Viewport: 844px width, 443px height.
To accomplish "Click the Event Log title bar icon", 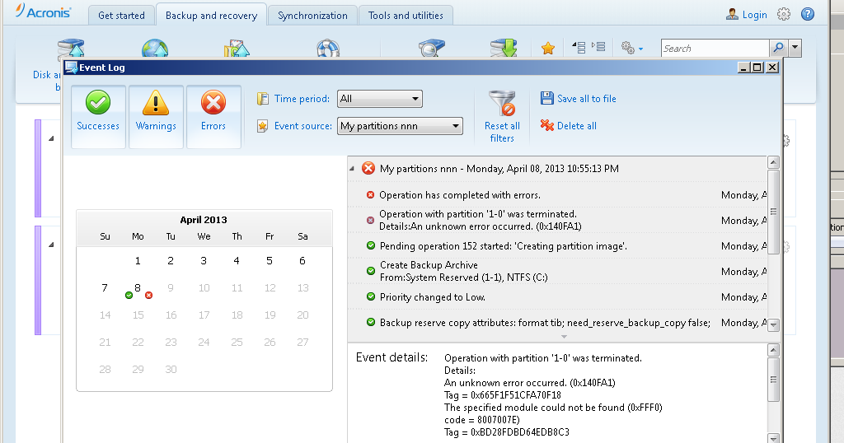I will pyautogui.click(x=71, y=68).
